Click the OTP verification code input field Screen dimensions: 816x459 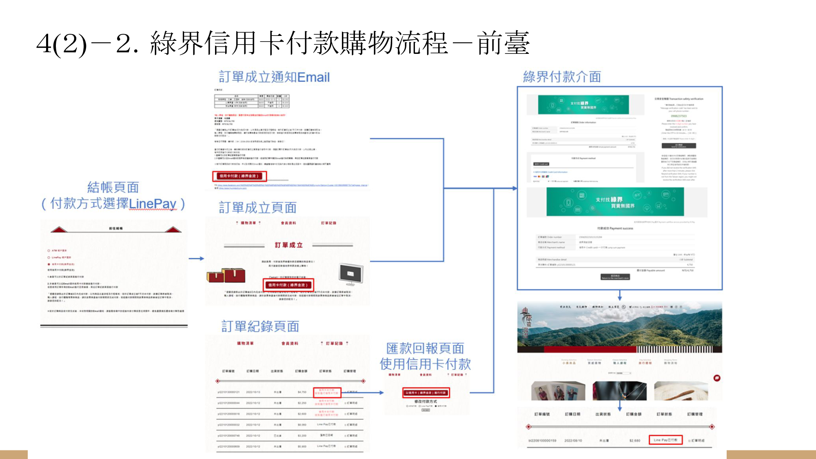[x=679, y=139]
